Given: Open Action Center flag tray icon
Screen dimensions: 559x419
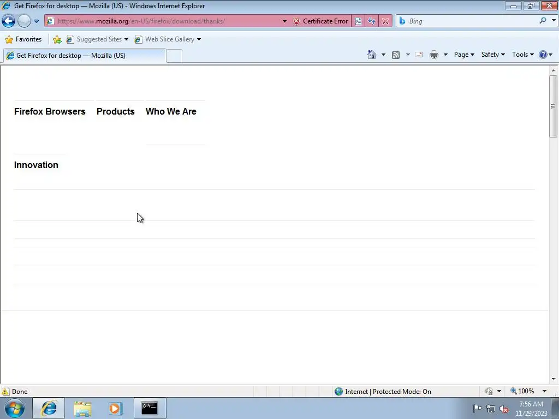Looking at the screenshot, I should point(477,408).
